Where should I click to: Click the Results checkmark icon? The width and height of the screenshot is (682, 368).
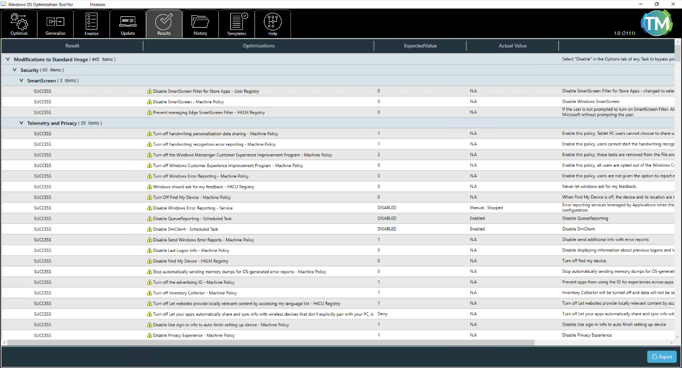164,21
